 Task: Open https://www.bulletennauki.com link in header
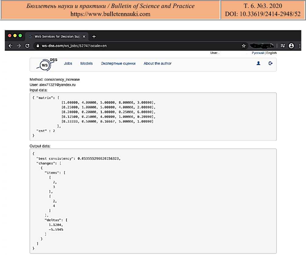[110, 14]
